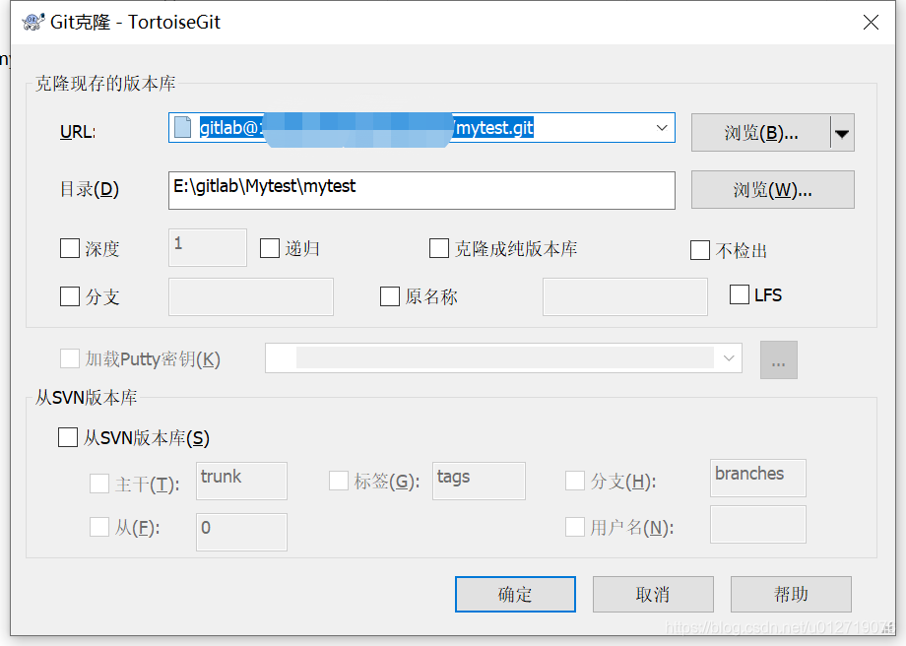Expand the arrow beside 浏览(B) button
Image resolution: width=906 pixels, height=646 pixels.
(842, 133)
